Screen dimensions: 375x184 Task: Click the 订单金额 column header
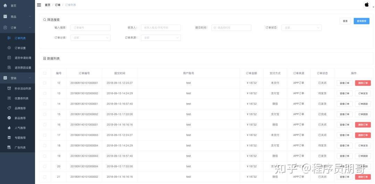[251, 73]
